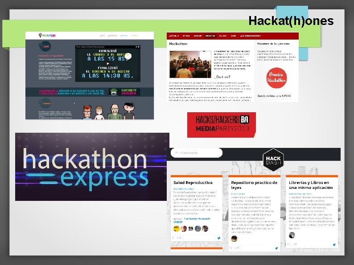
Task: Click the bald bearded pixel character
Action: pyautogui.click(x=115, y=112)
